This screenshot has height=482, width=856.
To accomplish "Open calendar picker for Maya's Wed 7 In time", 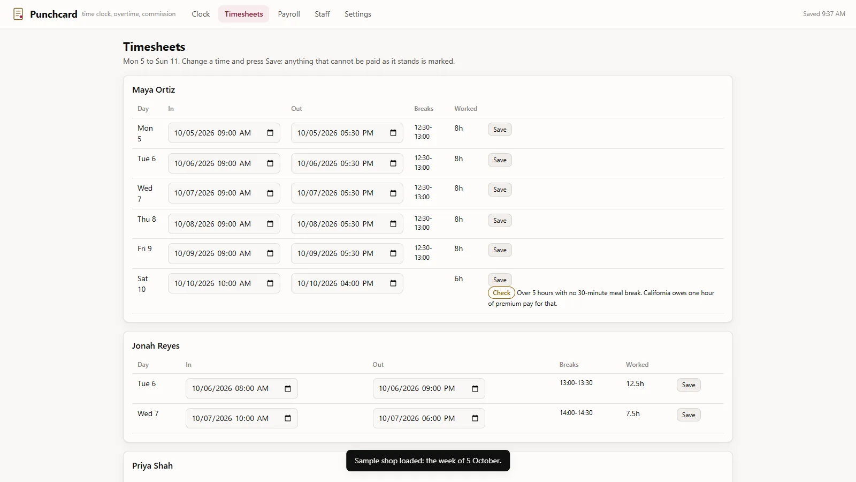I will coord(270,193).
